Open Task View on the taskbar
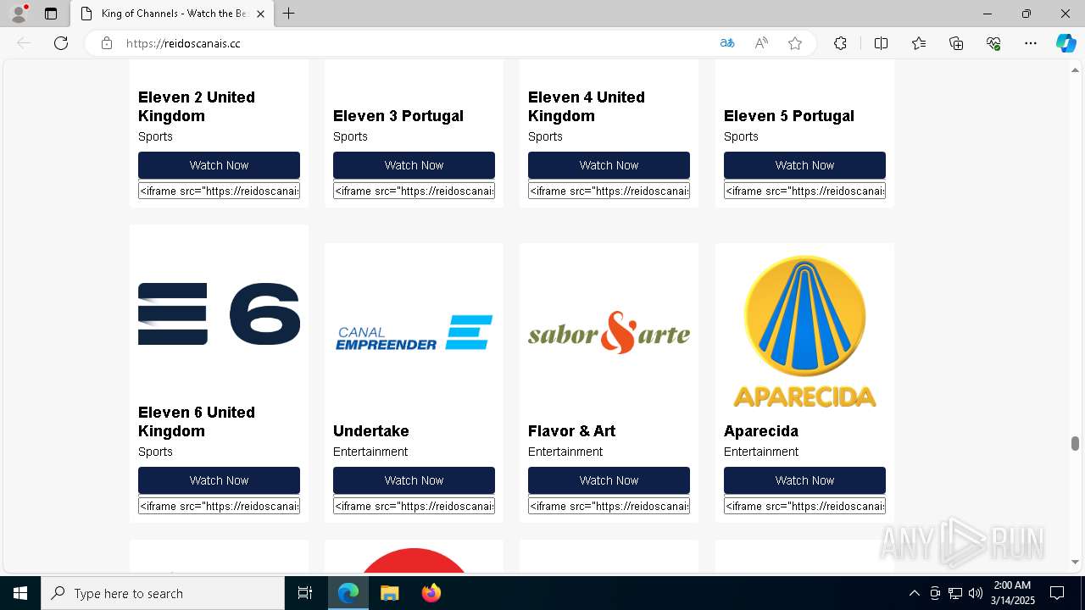The width and height of the screenshot is (1085, 610). 305,593
